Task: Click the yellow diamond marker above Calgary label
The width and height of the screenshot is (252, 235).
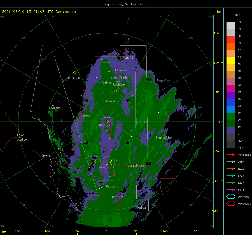Action: 111,161
